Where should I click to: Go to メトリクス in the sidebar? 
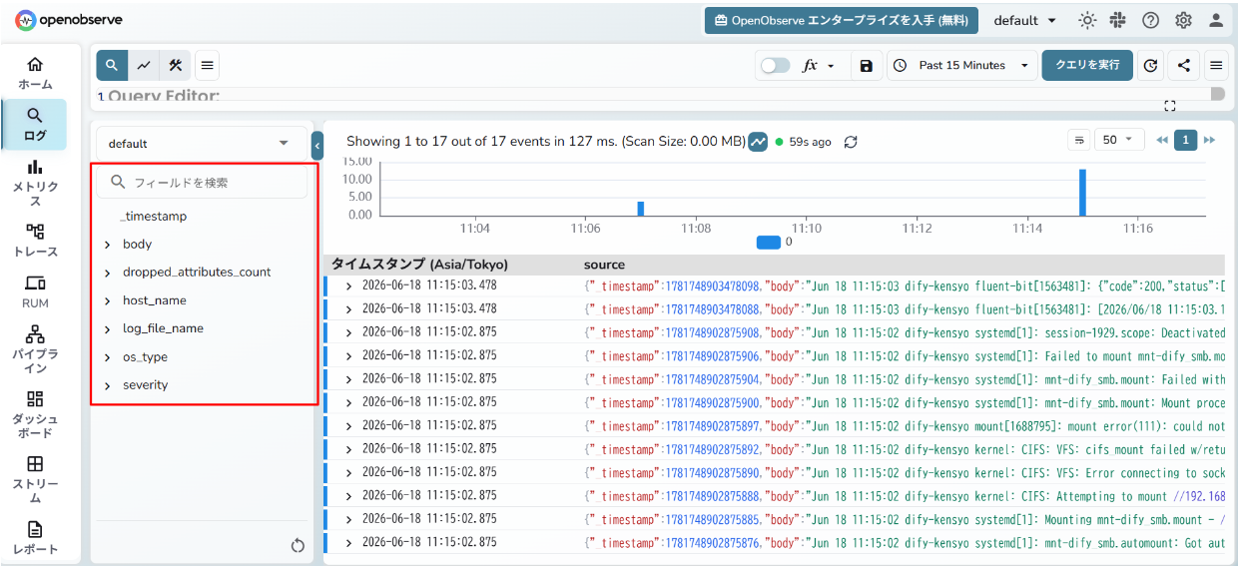point(35,184)
